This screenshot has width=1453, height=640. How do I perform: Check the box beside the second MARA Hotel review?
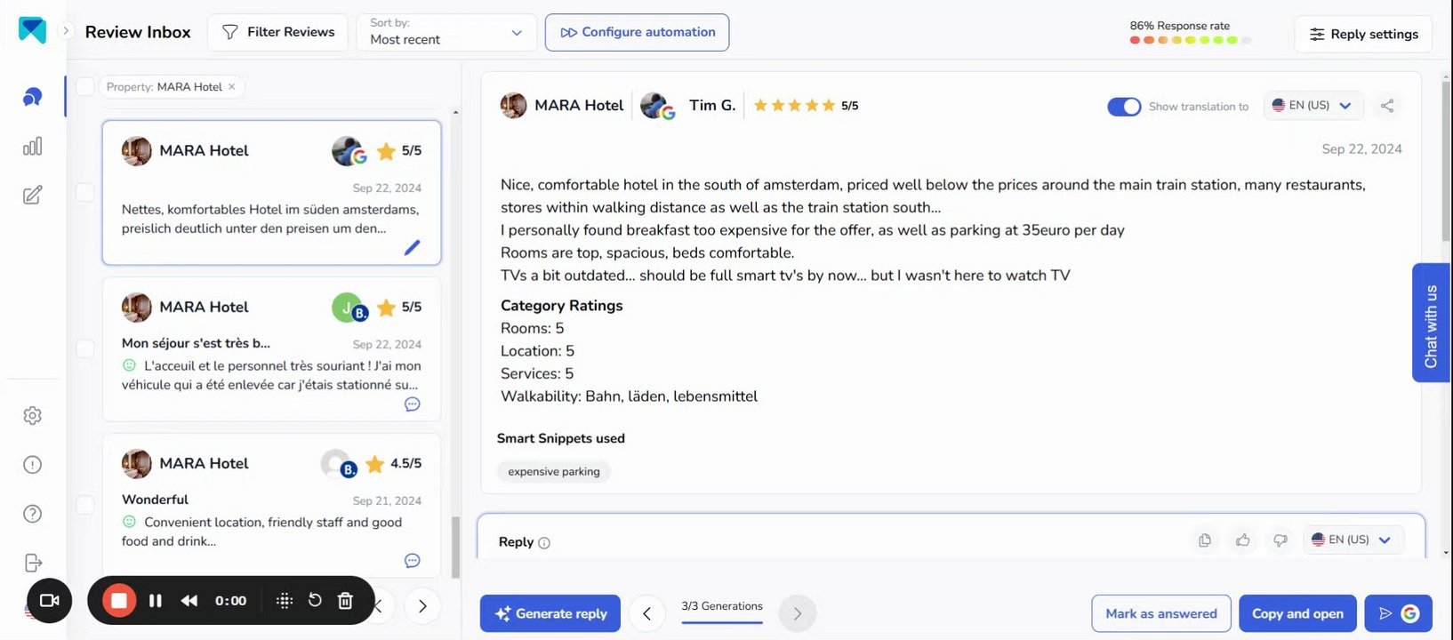click(85, 348)
